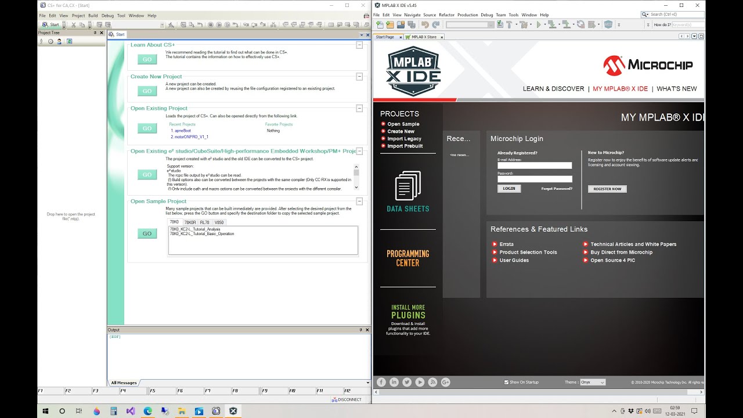743x418 pixels.
Task: Click the Save All icon in MPLAB toolbar
Action: click(412, 25)
